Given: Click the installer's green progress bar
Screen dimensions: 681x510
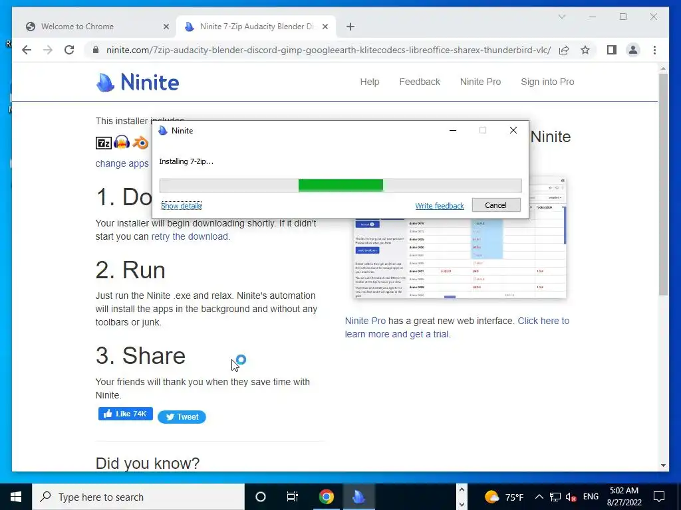Looking at the screenshot, I should (x=340, y=185).
